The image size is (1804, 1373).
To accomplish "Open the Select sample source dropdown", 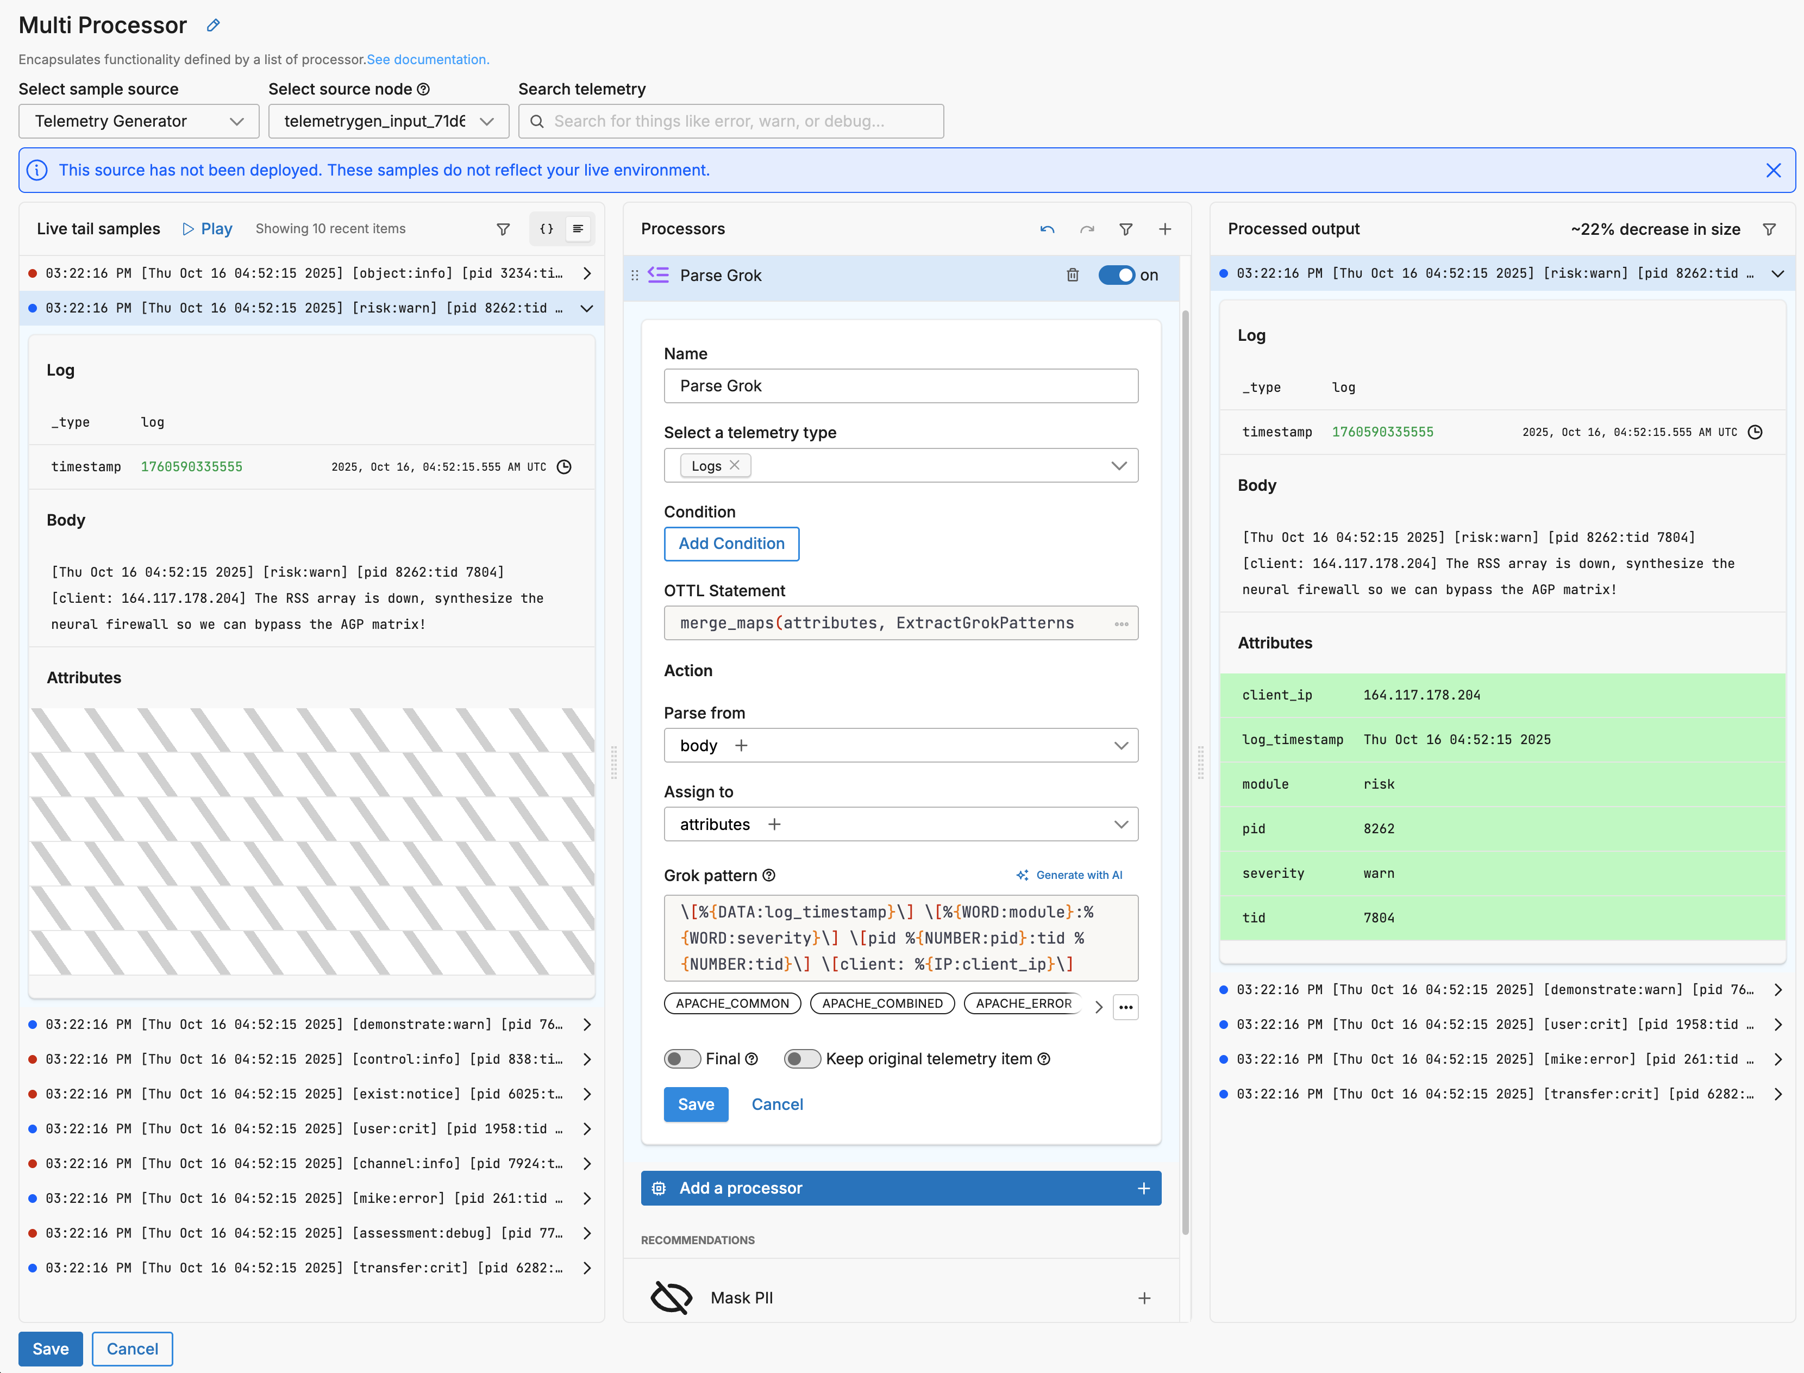I will 139,121.
